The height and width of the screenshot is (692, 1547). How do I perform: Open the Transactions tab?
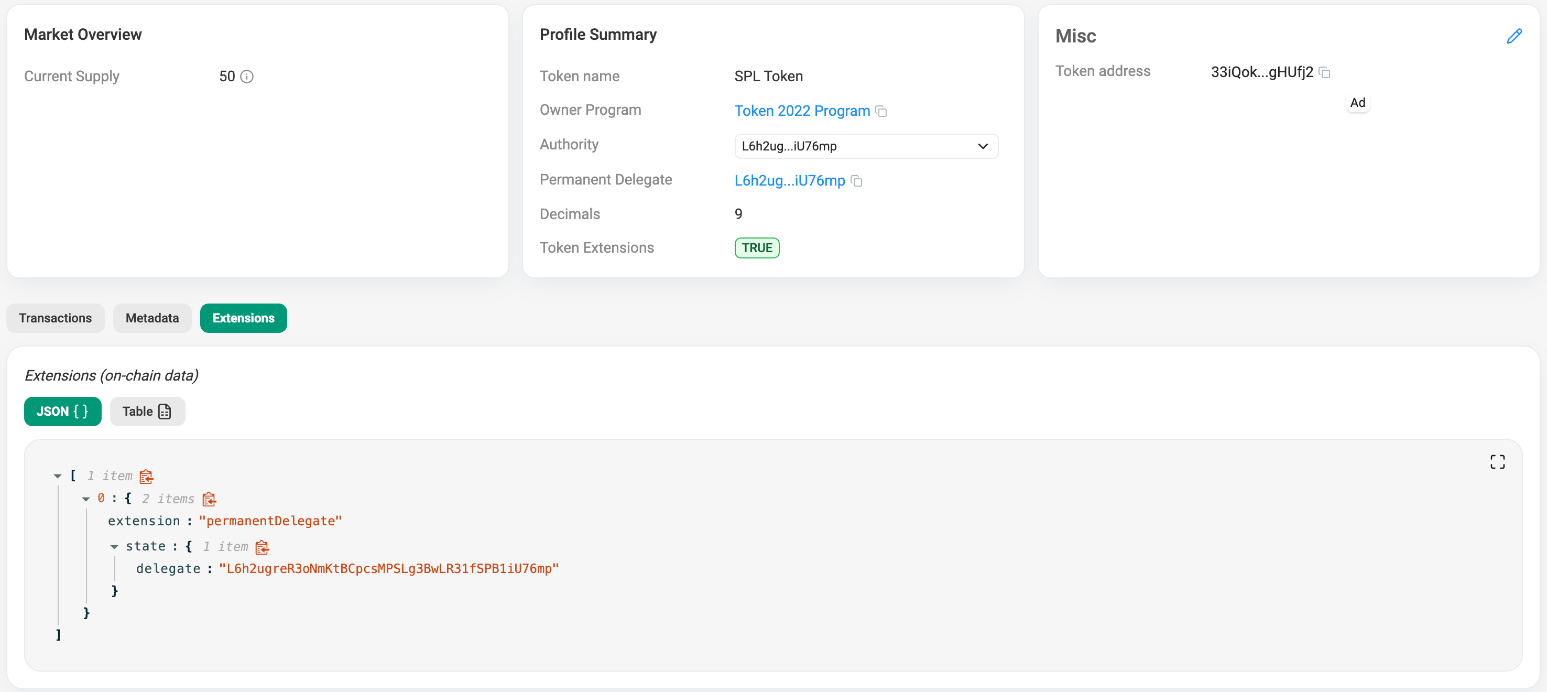(55, 318)
